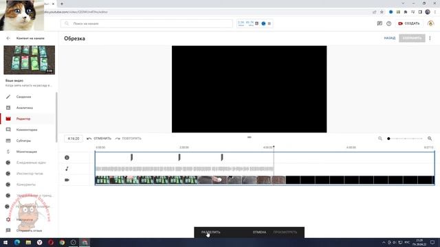Open the help question mark icon
This screenshot has height=247, width=440.
(388, 23)
